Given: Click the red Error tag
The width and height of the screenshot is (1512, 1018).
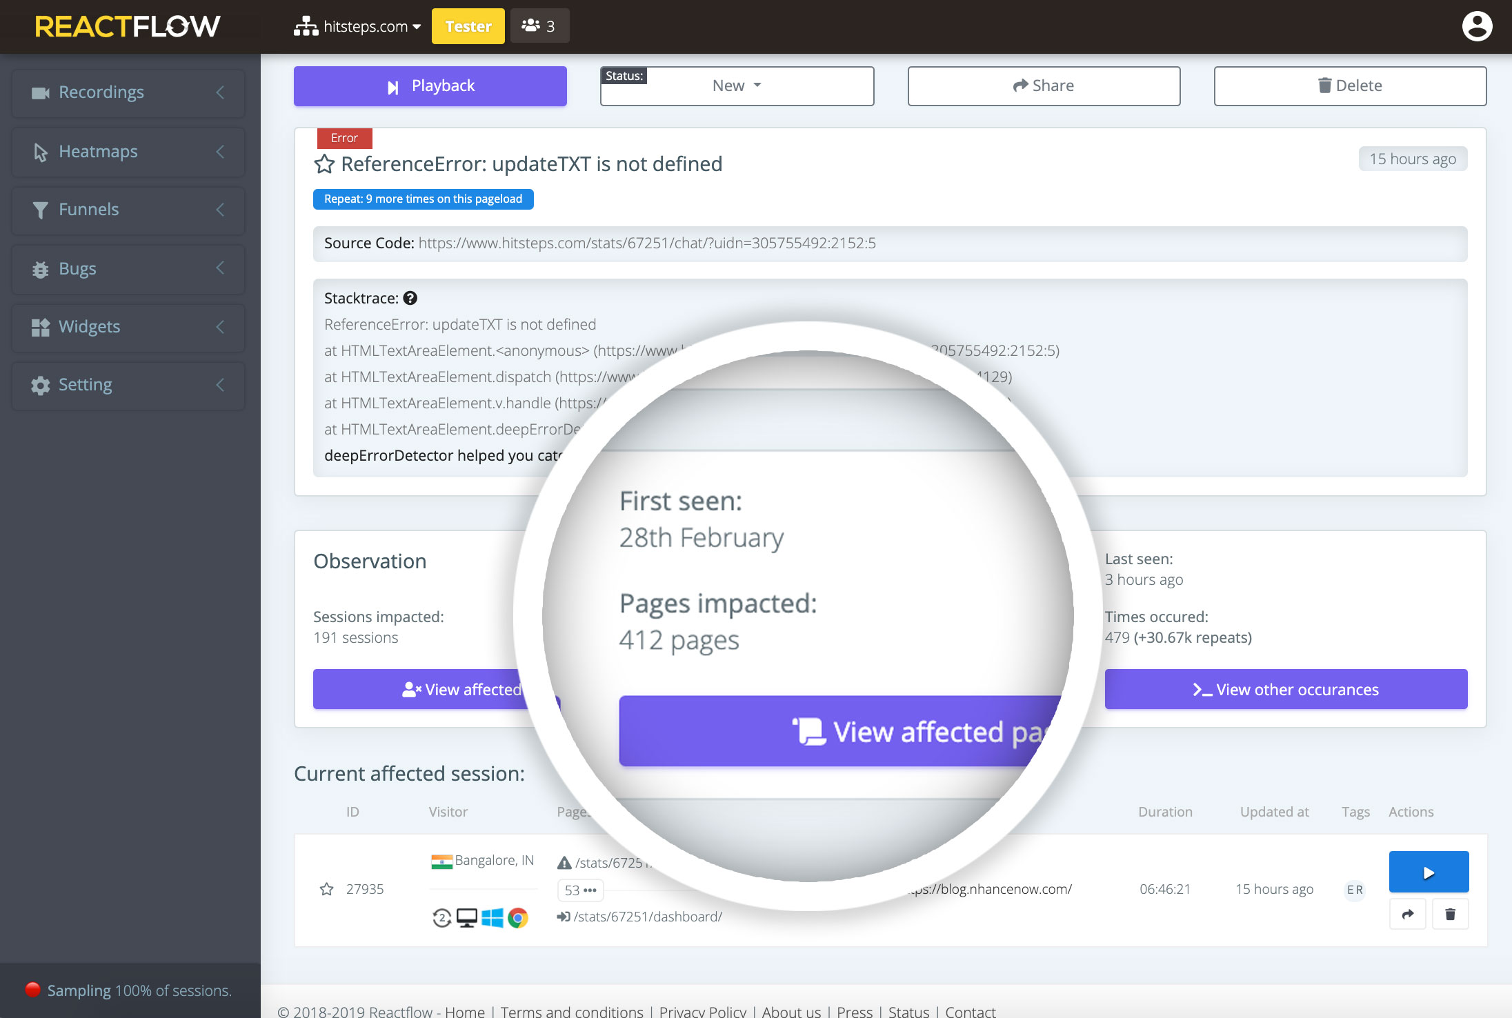Looking at the screenshot, I should (344, 138).
